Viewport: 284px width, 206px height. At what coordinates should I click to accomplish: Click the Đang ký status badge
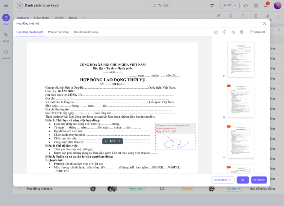point(187,189)
